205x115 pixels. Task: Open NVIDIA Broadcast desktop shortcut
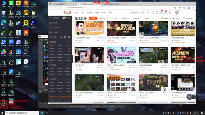pyautogui.click(x=11, y=34)
